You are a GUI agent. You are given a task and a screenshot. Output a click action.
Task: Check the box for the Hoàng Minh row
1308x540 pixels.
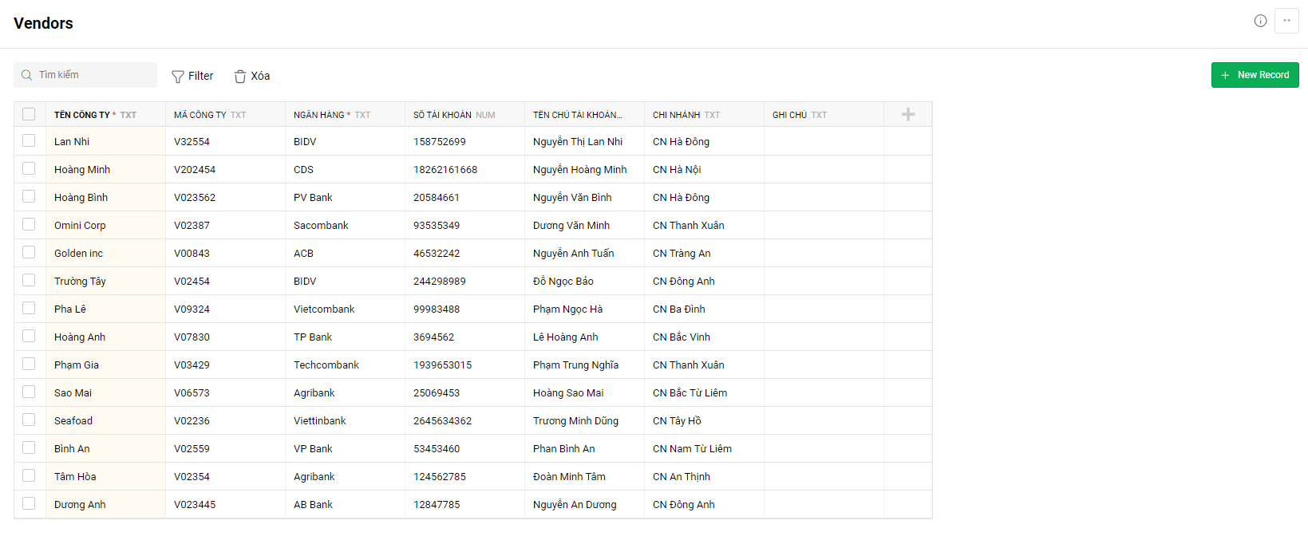(x=29, y=168)
